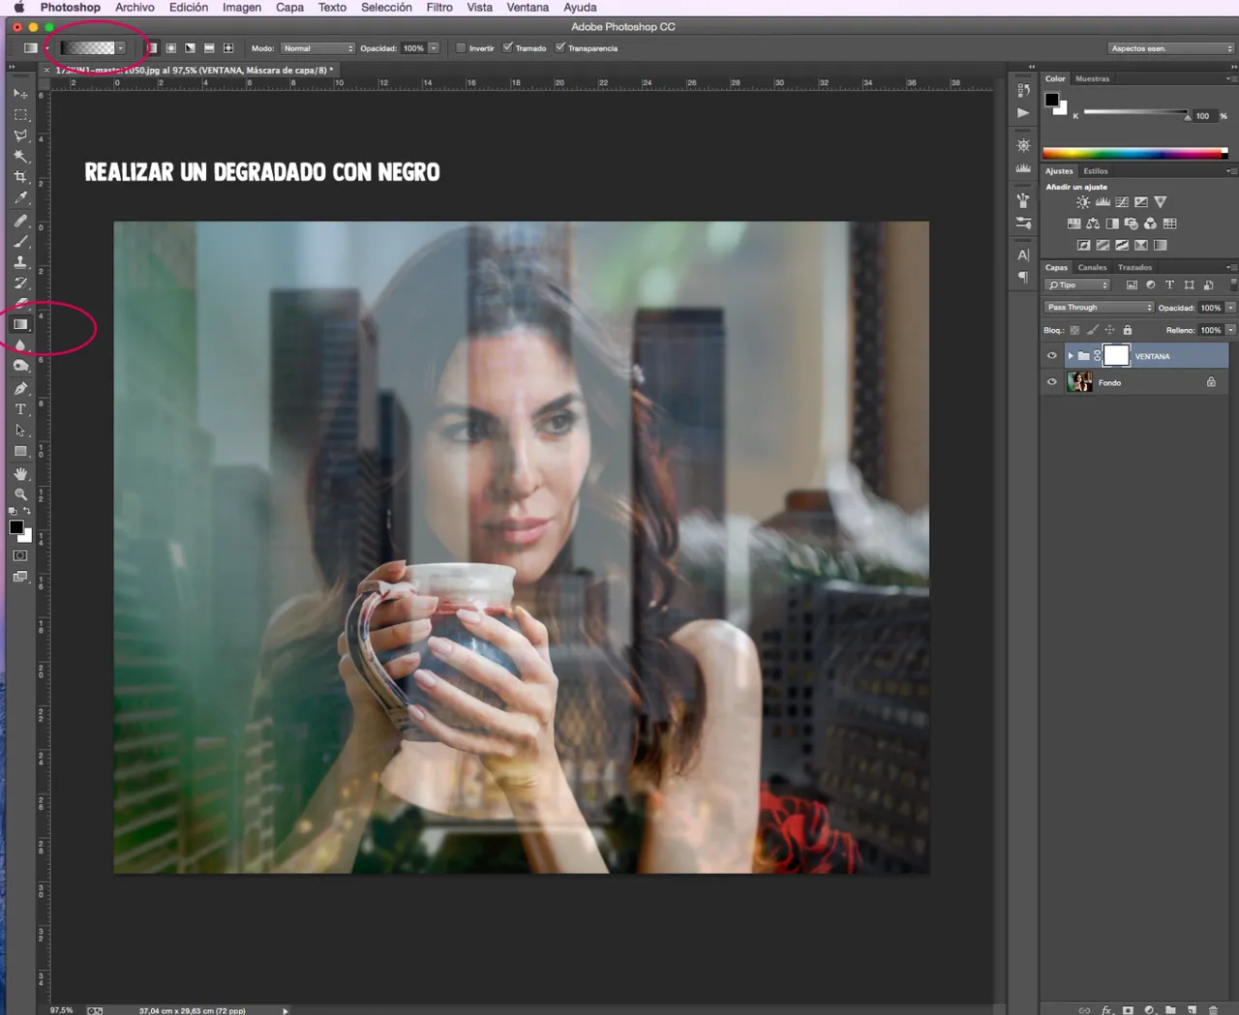Choose the radial gradient style

[171, 48]
